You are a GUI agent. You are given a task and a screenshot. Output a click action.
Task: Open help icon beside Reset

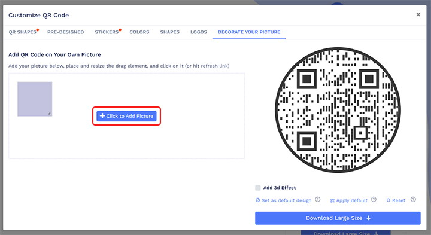pos(413,200)
